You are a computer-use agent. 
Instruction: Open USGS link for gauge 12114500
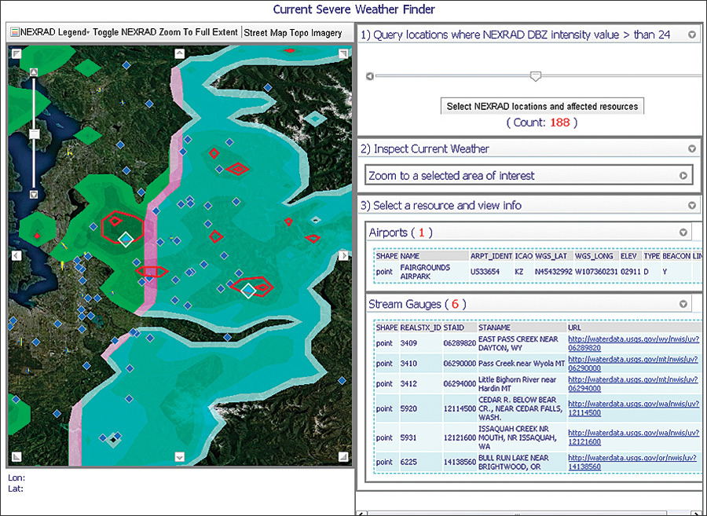tap(633, 408)
